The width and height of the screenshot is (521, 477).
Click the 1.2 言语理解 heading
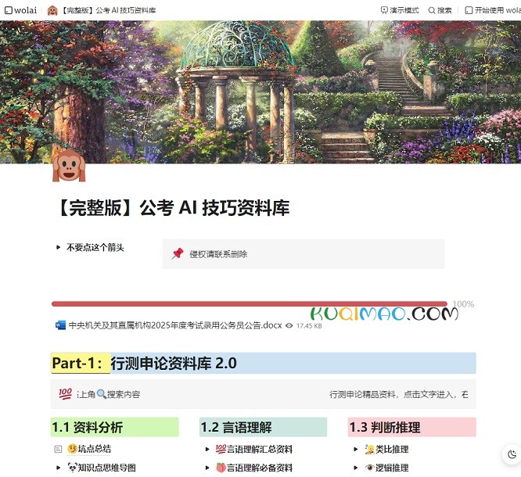tap(263, 427)
